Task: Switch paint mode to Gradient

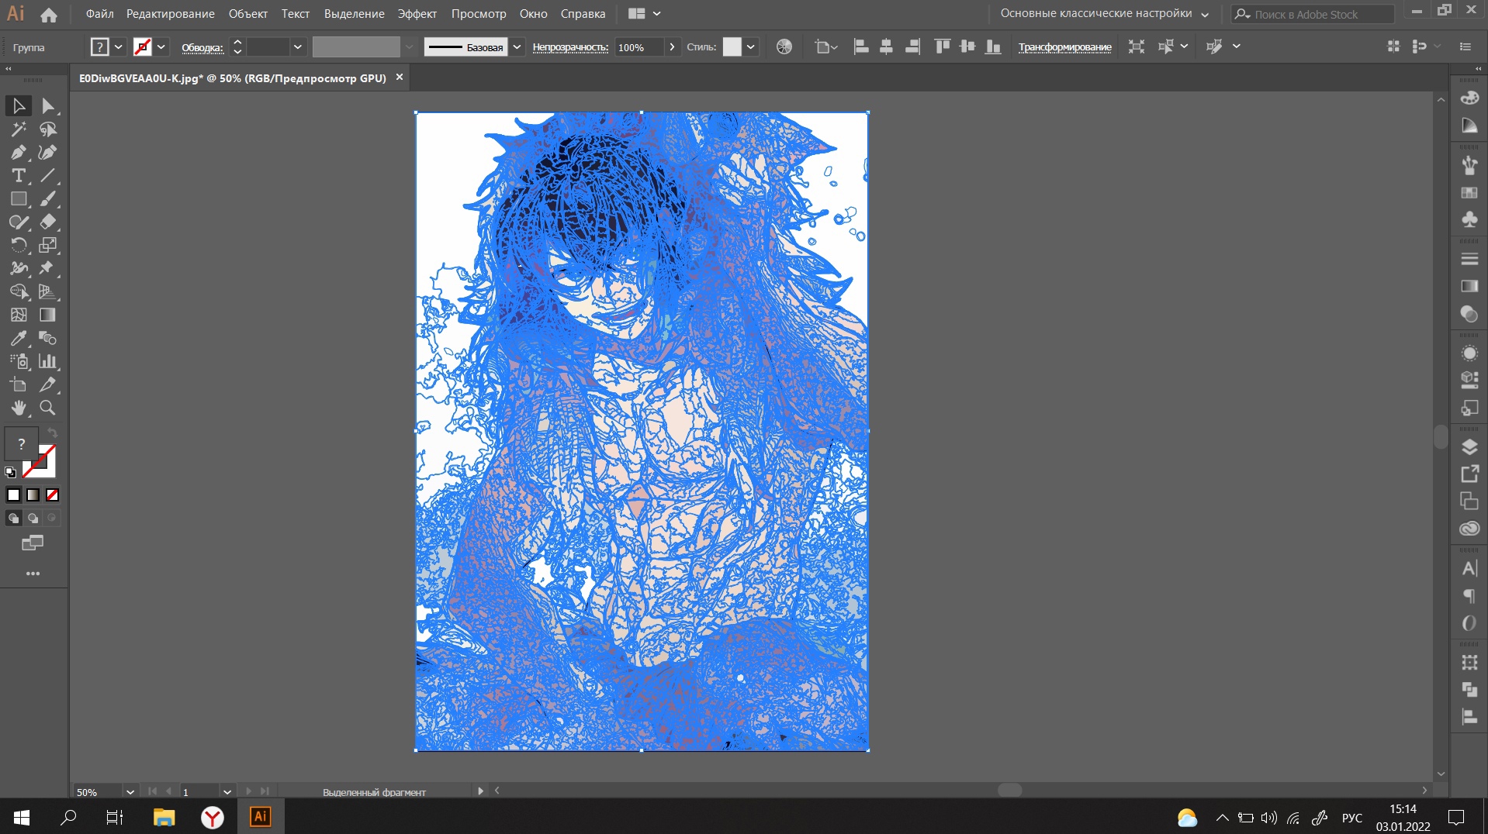Action: (x=33, y=495)
